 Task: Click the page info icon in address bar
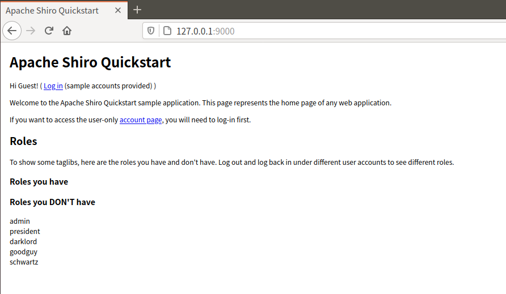pyautogui.click(x=167, y=31)
